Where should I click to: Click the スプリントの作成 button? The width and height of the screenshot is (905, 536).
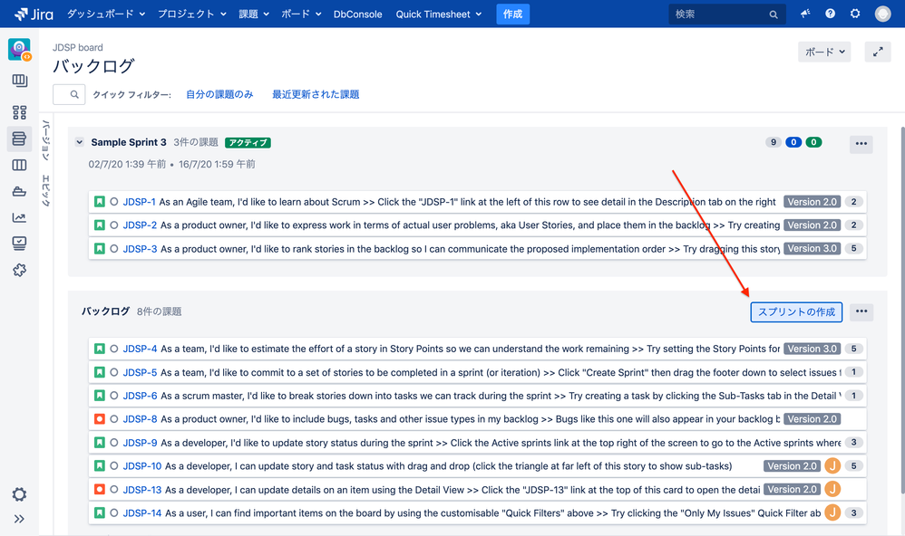coord(796,311)
